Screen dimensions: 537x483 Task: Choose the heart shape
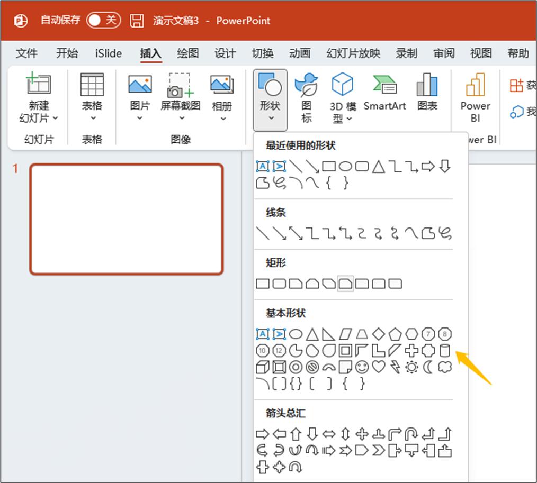pos(378,367)
